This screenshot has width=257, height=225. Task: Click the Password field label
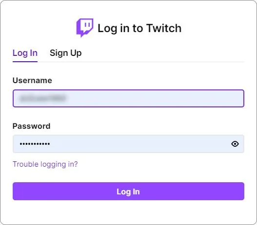point(32,126)
